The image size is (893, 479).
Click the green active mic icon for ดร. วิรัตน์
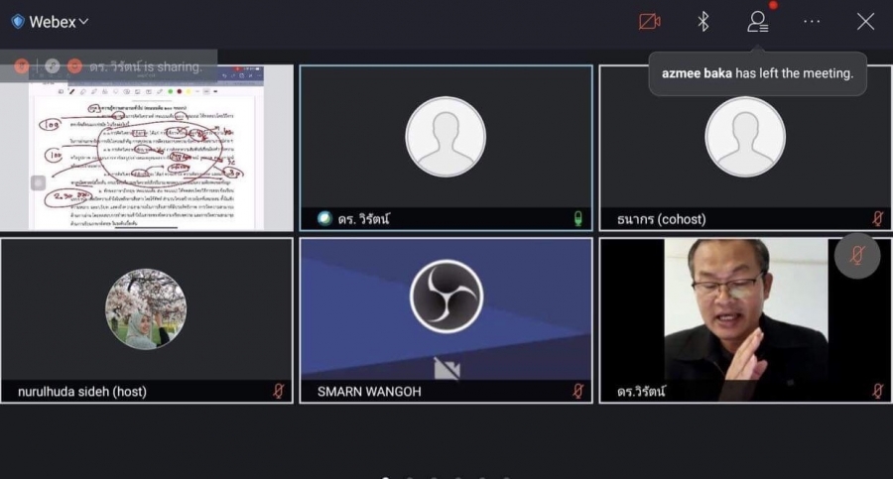pos(577,218)
